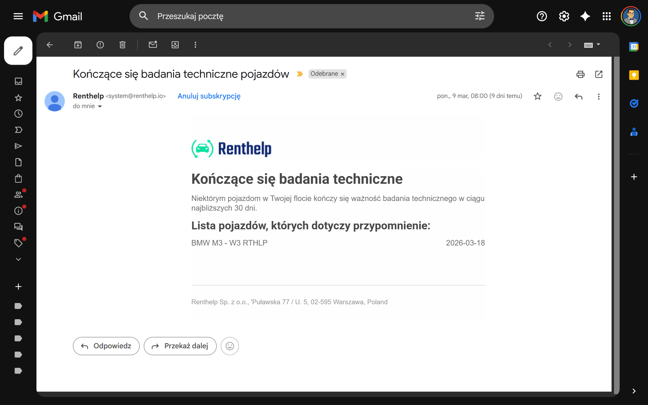Toggle the importance marker next to subject
The image size is (648, 405).
tap(300, 74)
